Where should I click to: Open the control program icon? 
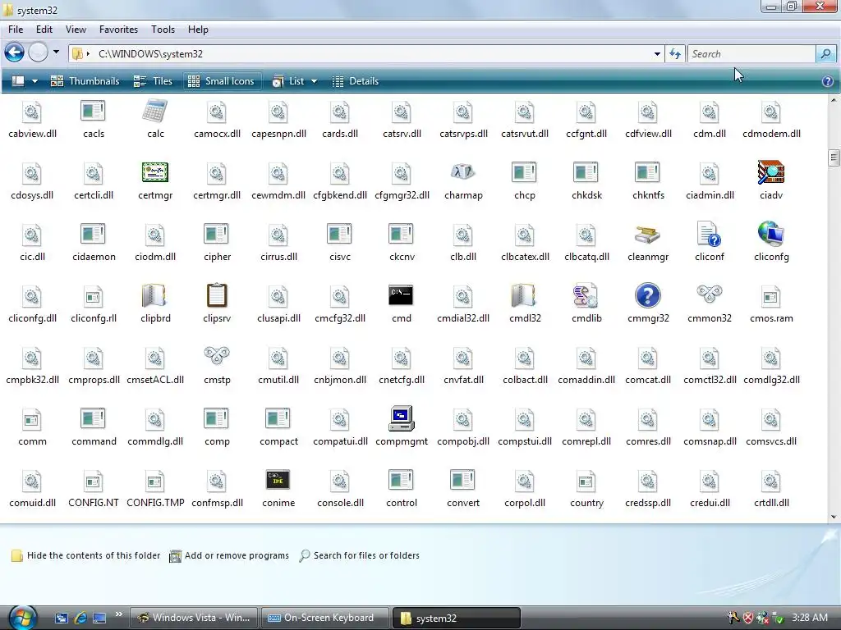pos(401,480)
